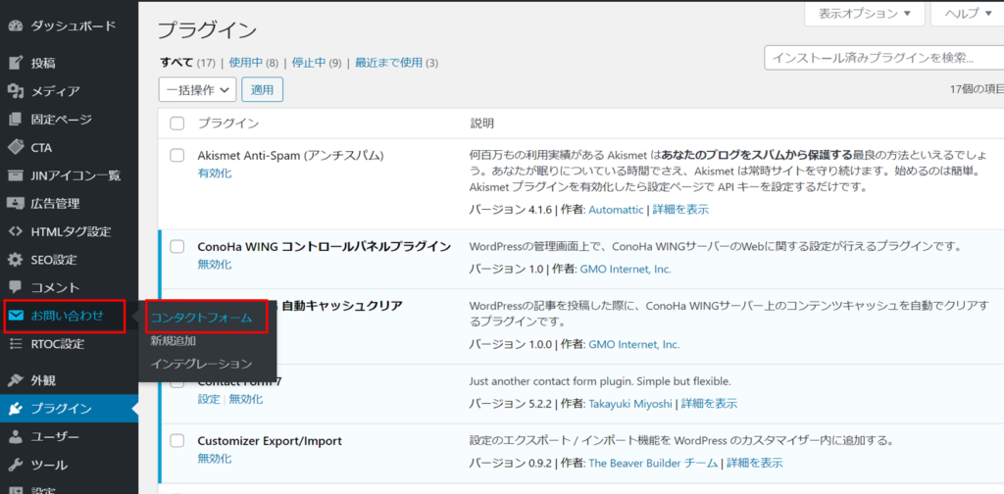Click 有効化 under Akismet Anti-Spam
Image resolution: width=1004 pixels, height=494 pixels.
215,173
